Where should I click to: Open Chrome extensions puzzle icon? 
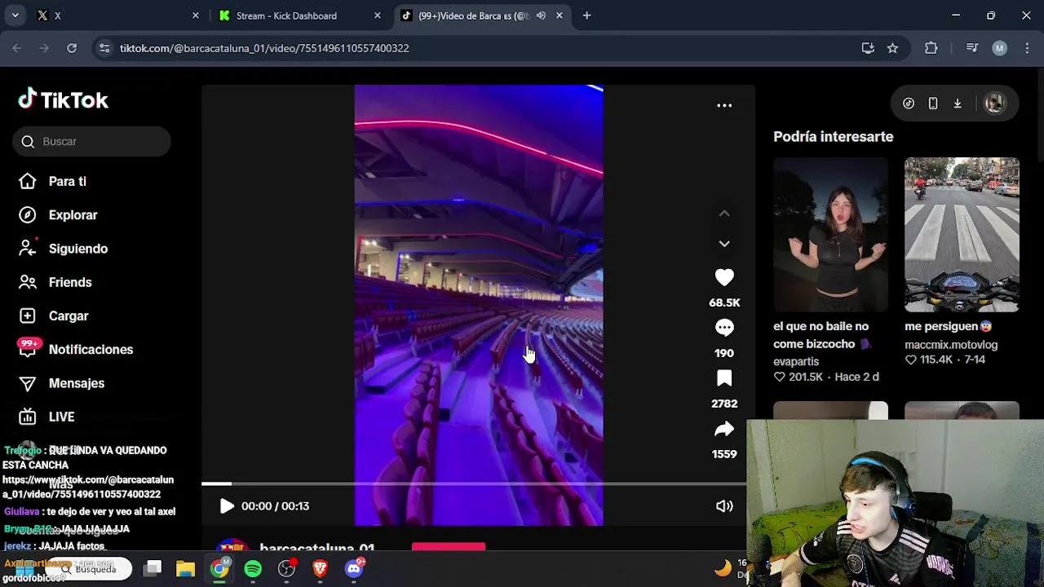point(931,48)
